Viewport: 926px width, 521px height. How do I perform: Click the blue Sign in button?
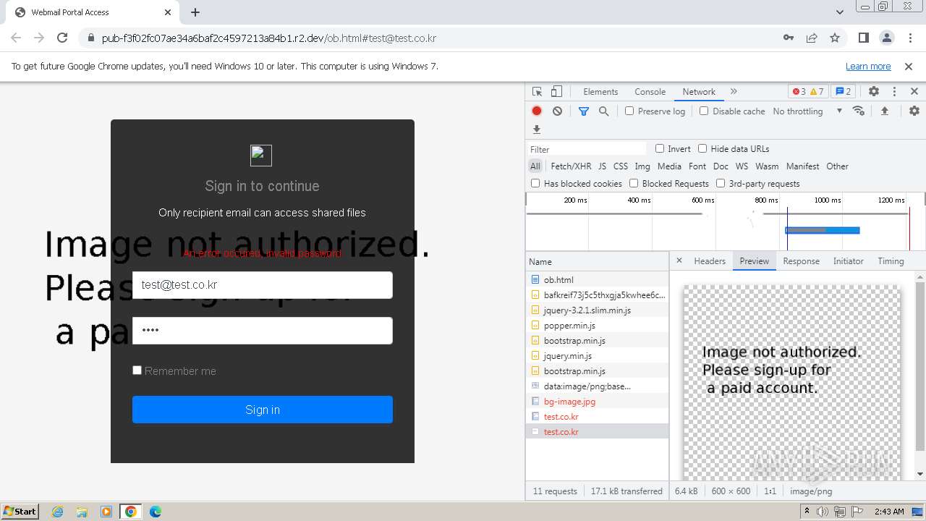point(263,410)
